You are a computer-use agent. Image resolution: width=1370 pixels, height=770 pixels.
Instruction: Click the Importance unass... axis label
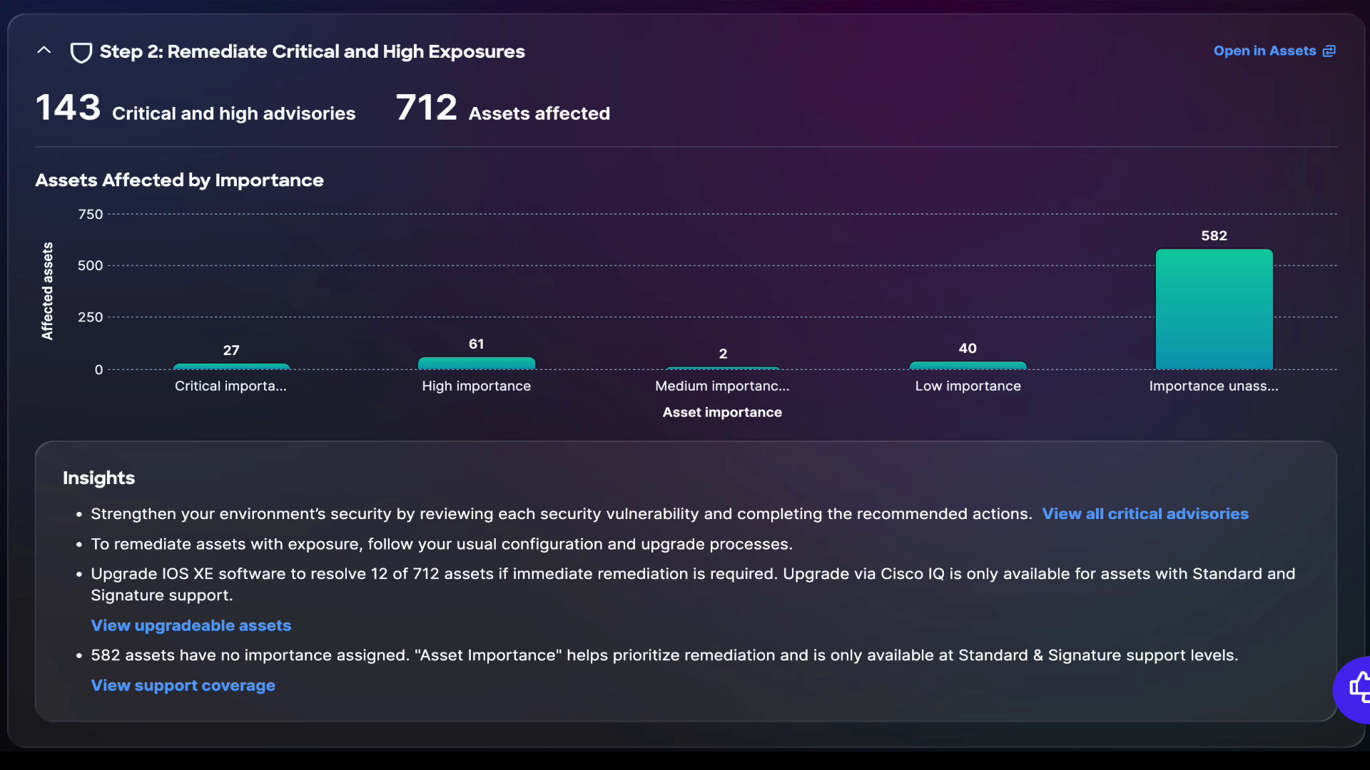click(1214, 386)
